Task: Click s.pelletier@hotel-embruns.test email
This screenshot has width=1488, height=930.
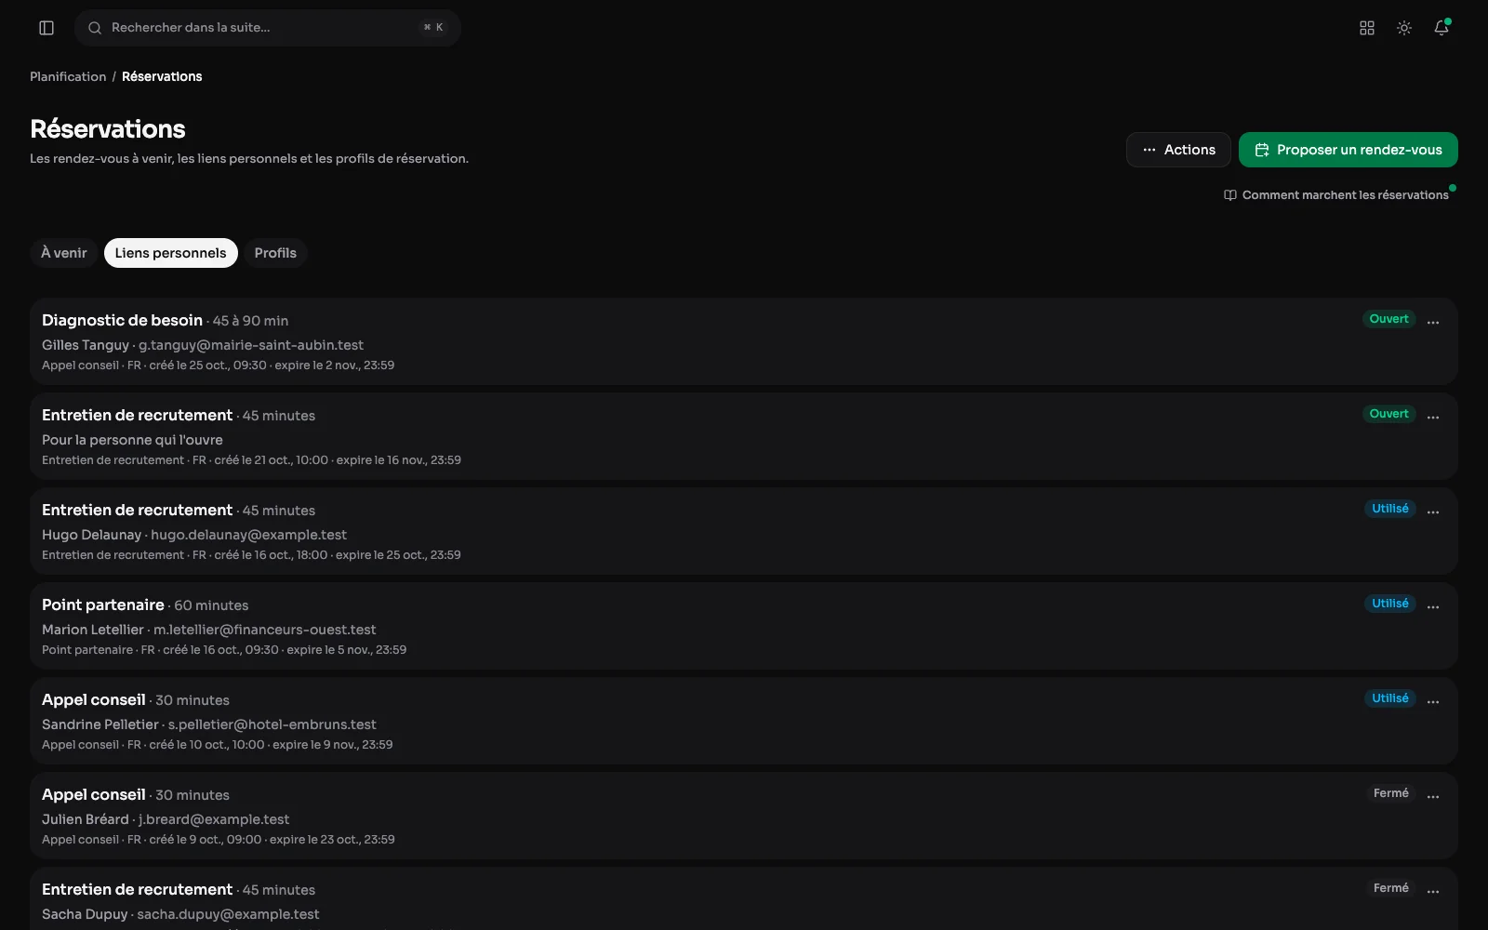Action: (272, 724)
